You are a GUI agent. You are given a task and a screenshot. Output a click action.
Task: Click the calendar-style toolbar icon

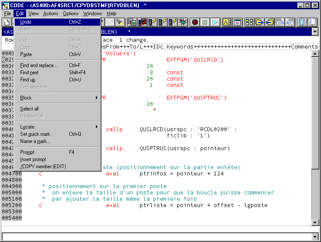point(237,22)
